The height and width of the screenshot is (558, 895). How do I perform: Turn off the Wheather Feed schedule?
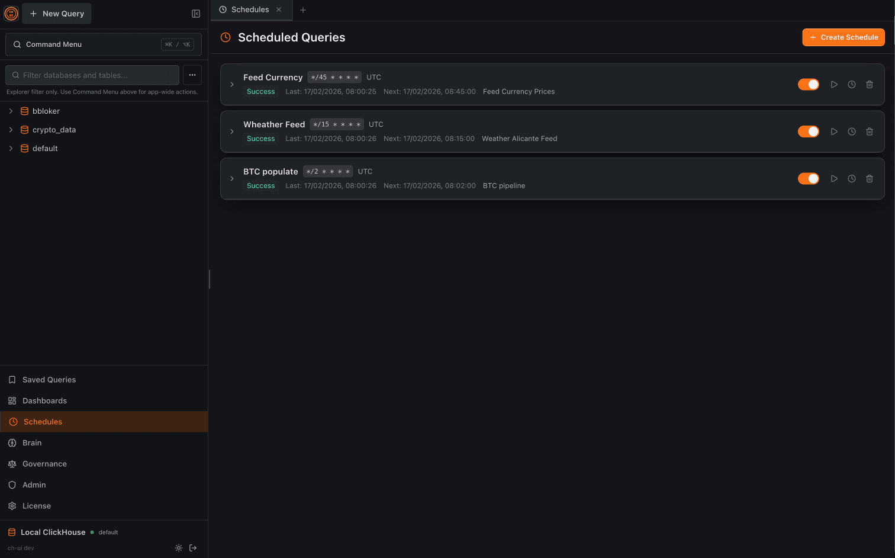809,131
